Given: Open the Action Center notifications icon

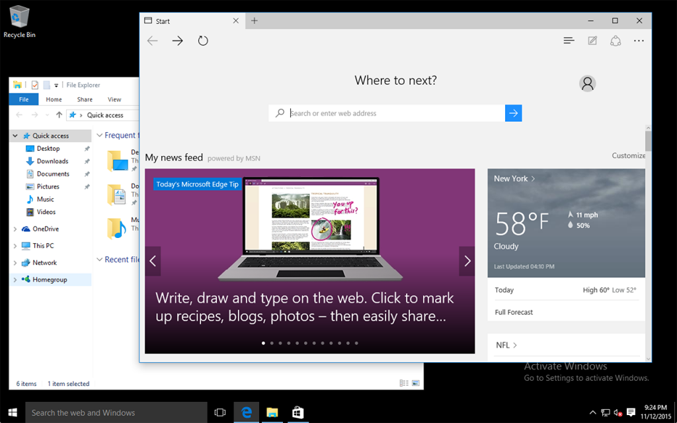Looking at the screenshot, I should pos(631,412).
